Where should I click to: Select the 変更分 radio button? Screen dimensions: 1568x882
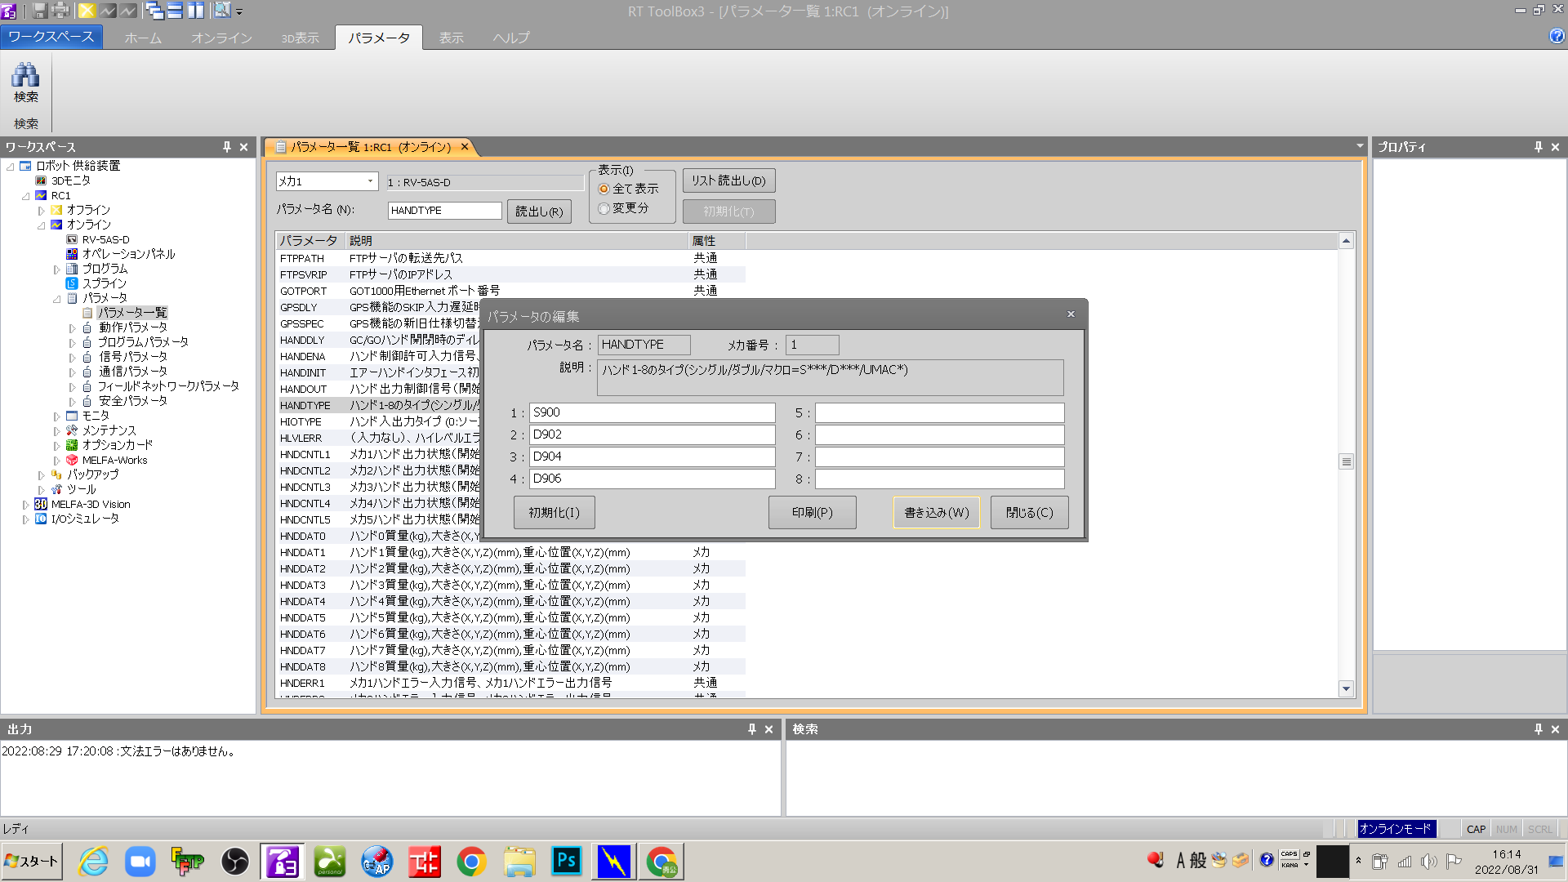[604, 208]
